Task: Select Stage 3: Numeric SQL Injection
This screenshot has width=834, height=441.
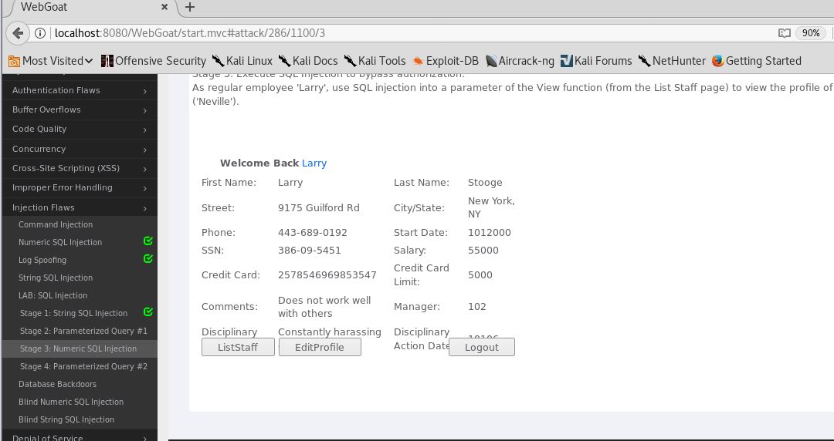Action: [x=78, y=349]
